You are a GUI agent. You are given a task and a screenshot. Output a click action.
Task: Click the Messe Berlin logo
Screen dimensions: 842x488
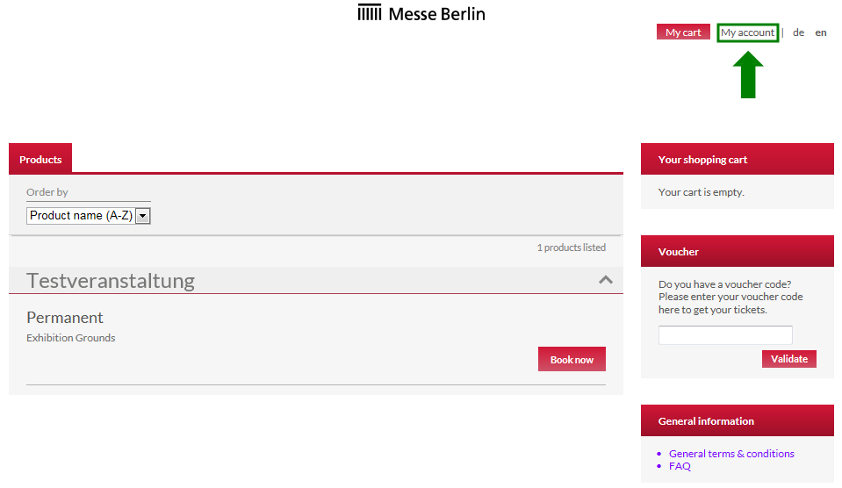(421, 13)
